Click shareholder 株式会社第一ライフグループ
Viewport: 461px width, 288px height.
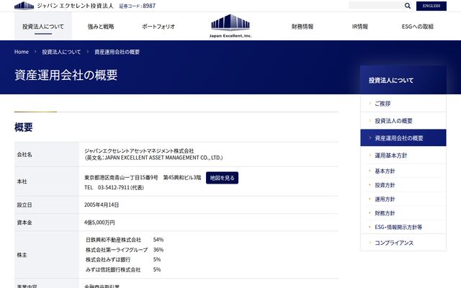coord(117,250)
